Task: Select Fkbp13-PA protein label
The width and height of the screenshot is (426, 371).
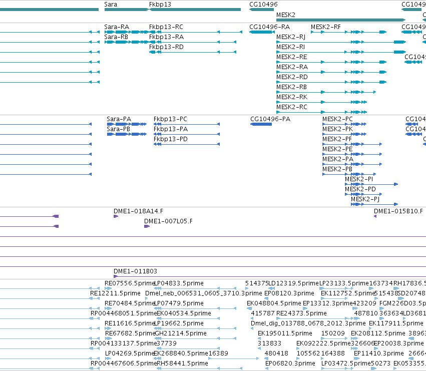Action: point(171,129)
